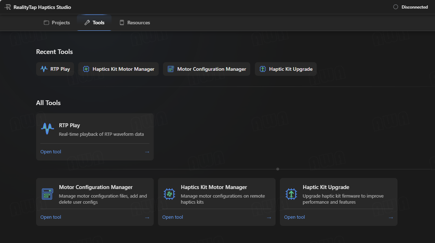Open Haptic Kit Upgrade from Recent Tools
The height and width of the screenshot is (243, 435).
286,69
